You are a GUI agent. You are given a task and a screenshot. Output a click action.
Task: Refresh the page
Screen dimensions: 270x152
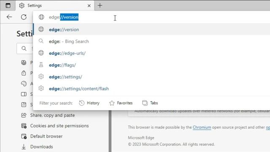click(24, 17)
